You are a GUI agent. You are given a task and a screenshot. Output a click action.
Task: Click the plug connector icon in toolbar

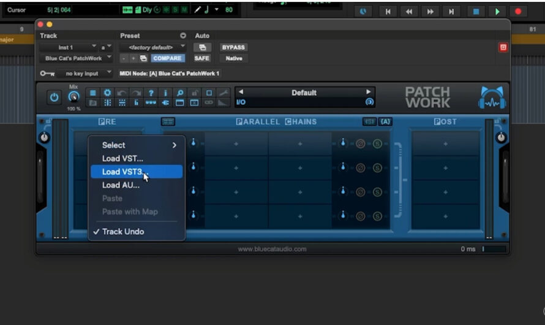pyautogui.click(x=165, y=102)
